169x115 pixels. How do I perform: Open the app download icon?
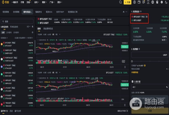click(x=148, y=2)
